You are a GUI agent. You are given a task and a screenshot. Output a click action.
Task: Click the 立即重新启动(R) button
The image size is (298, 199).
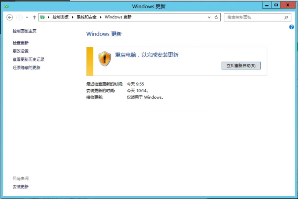point(241,65)
